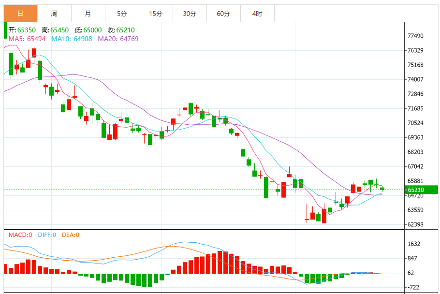This screenshot has height=294, width=440.
Task: Click the MACD:0 indicator label
Action: click(x=20, y=235)
